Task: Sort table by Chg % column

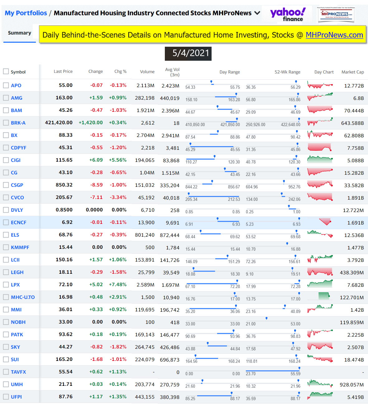Action: [x=120, y=72]
